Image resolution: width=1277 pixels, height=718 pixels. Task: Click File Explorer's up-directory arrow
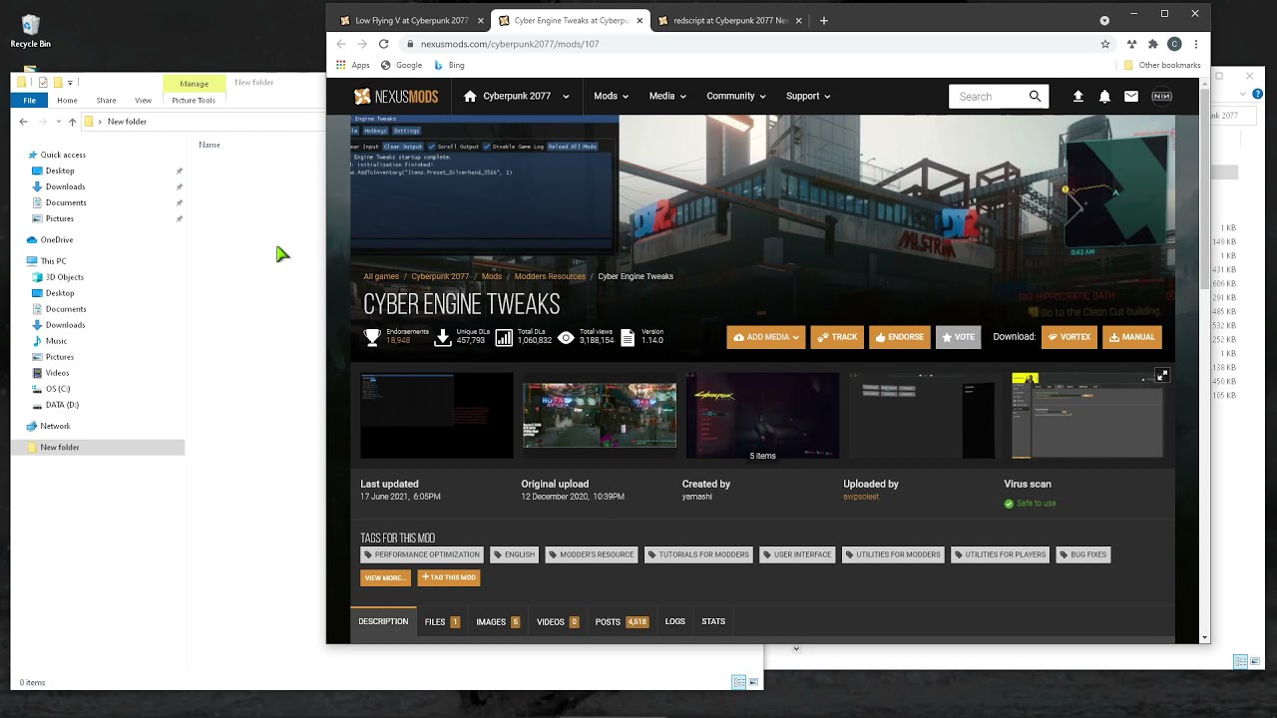click(x=72, y=122)
